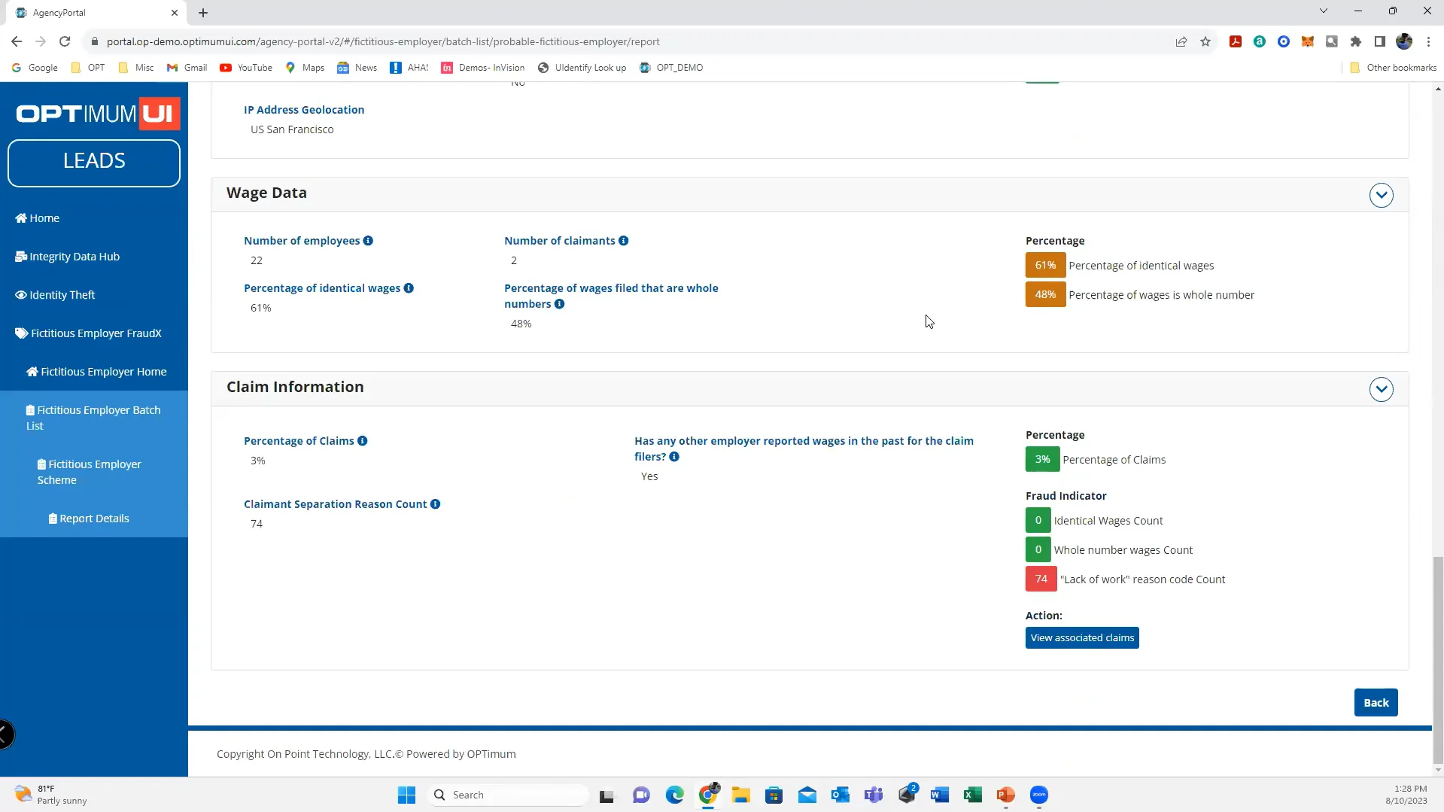Open Other bookmarks folder
Viewport: 1444px width, 812px height.
point(1393,68)
